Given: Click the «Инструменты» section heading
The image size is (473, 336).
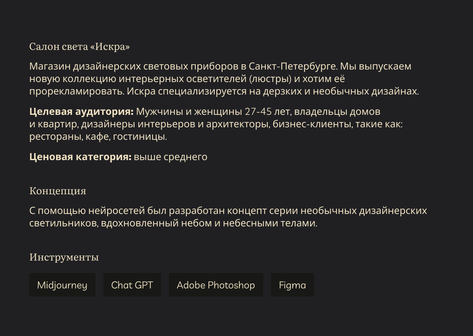Looking at the screenshot, I should (64, 257).
